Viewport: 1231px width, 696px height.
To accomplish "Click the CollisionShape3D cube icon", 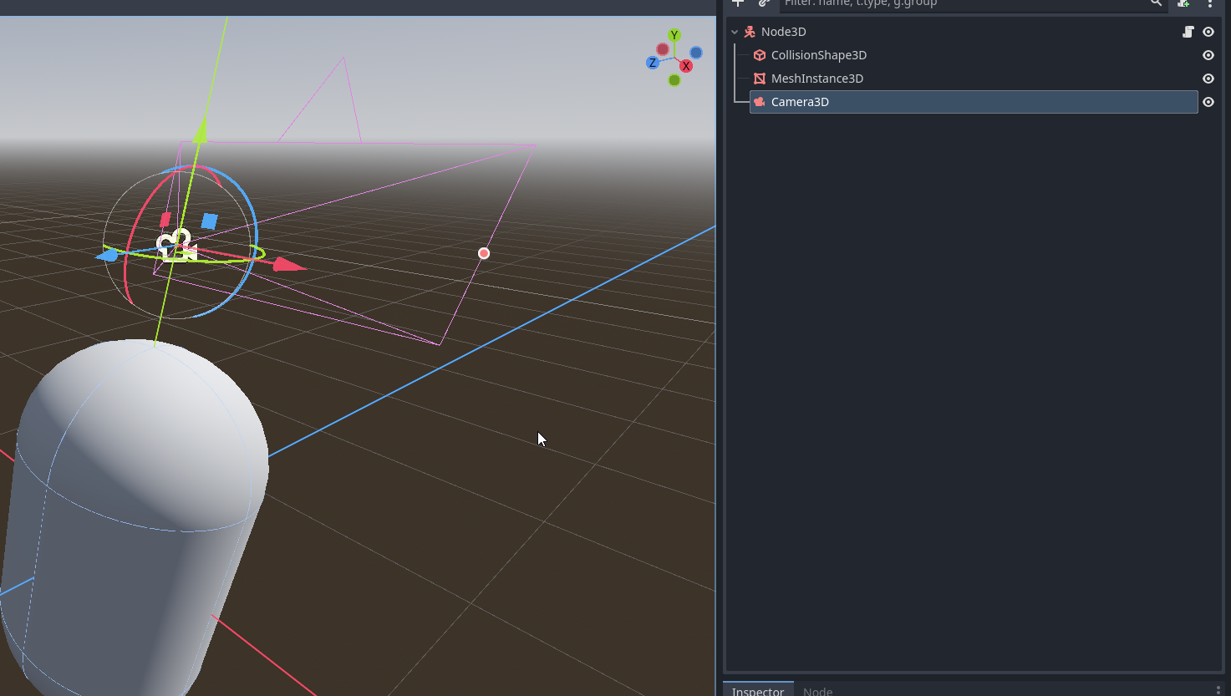I will [760, 55].
